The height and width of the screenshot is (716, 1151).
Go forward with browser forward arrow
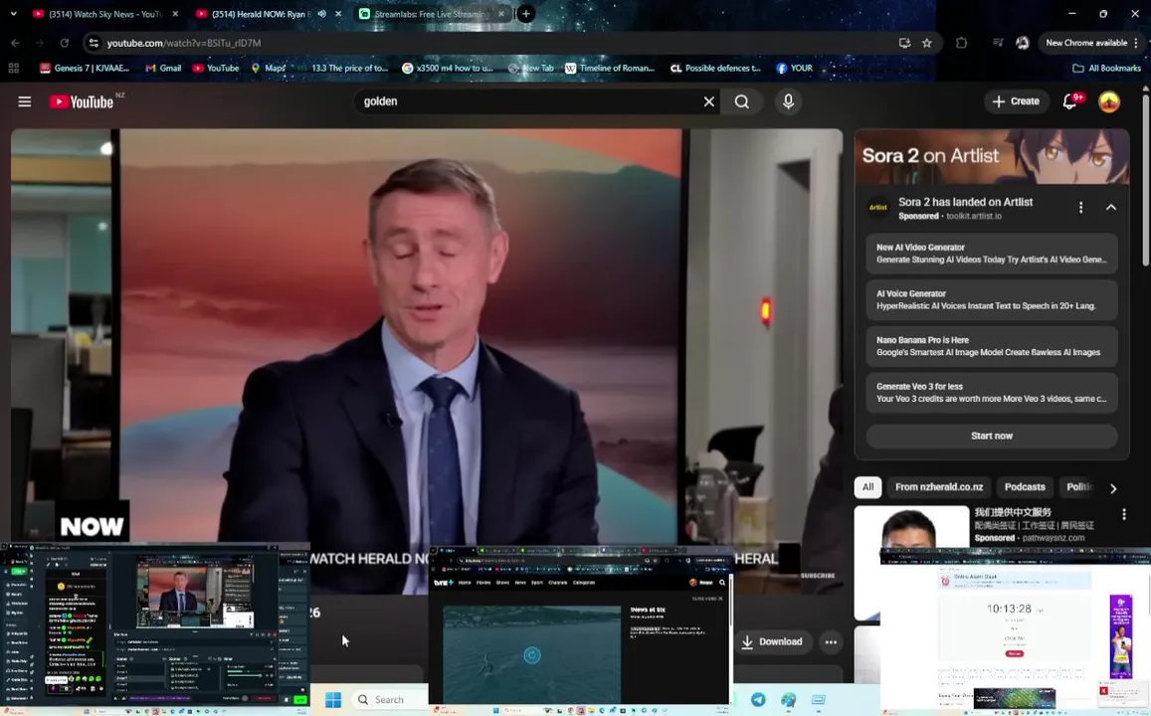tap(40, 44)
